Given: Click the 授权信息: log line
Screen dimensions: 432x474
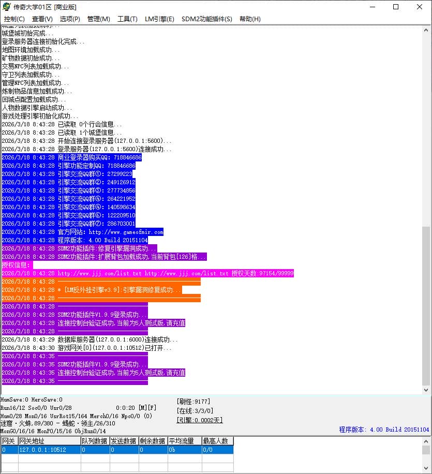Looking at the screenshot, I should click(17, 265).
